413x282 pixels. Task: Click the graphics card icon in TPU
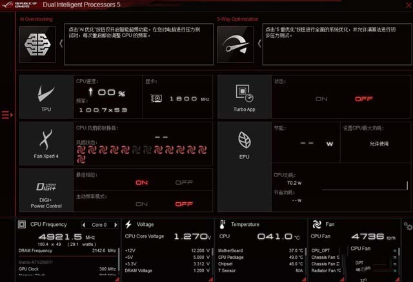[x=156, y=99]
